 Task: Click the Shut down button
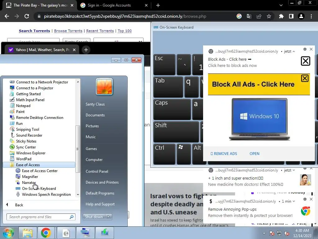pyautogui.click(x=94, y=217)
